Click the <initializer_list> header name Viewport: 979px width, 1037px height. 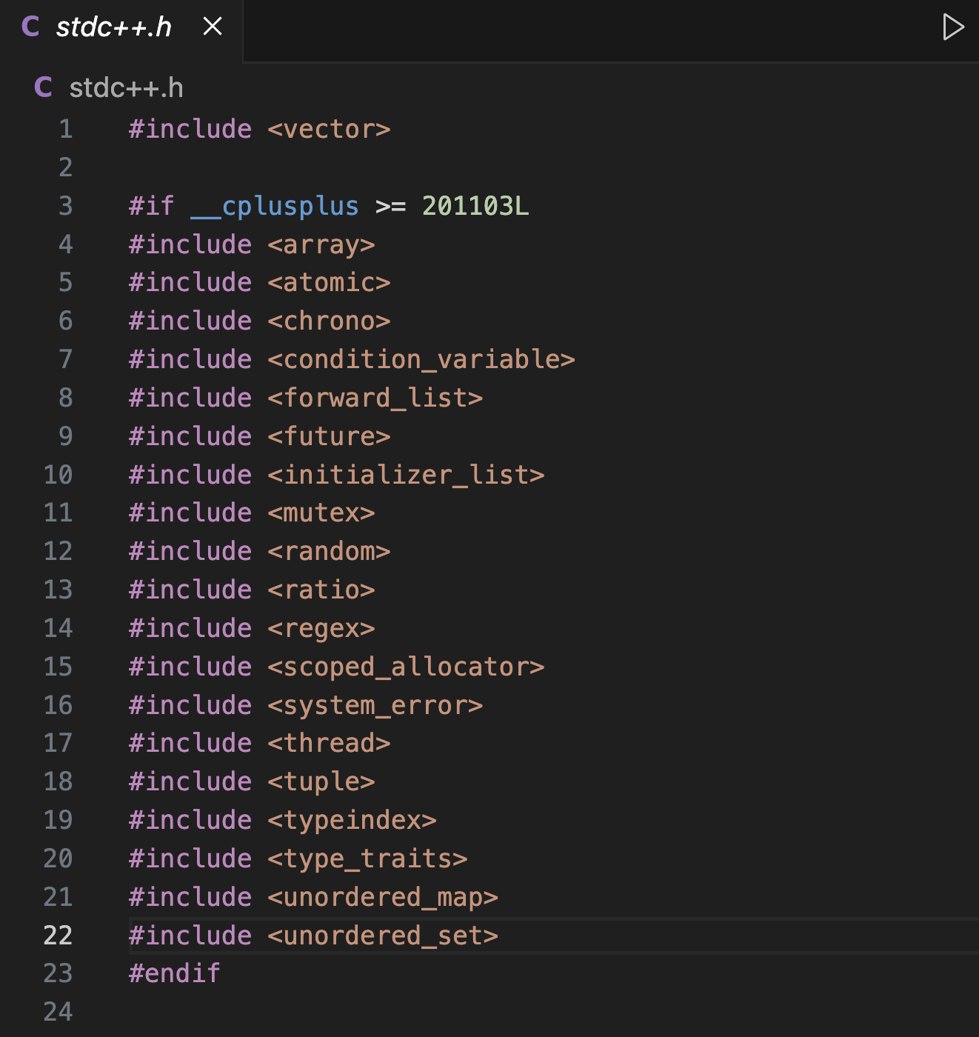pyautogui.click(x=406, y=475)
